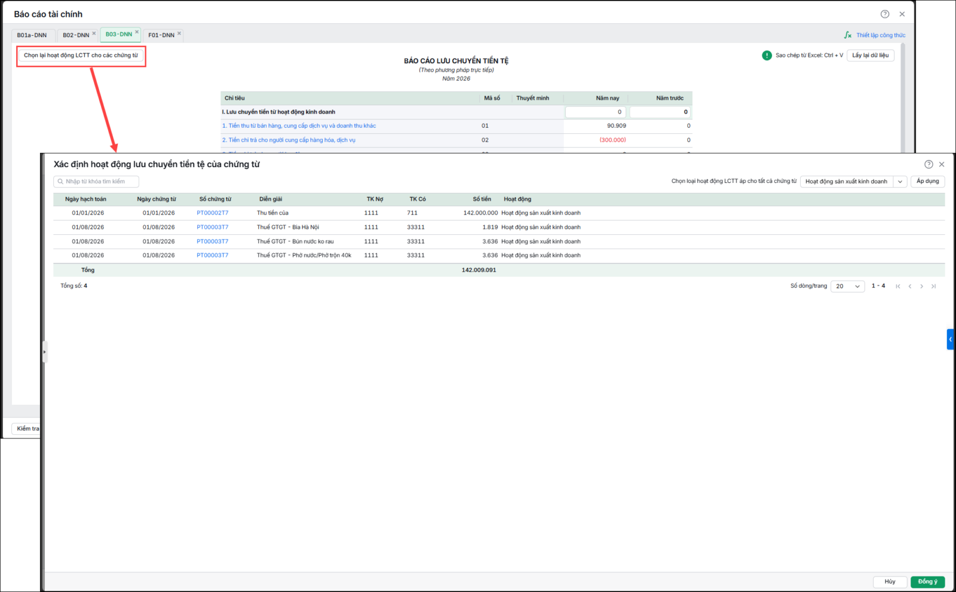The width and height of the screenshot is (956, 592).
Task: Open voucher PT00002T7
Action: click(213, 213)
